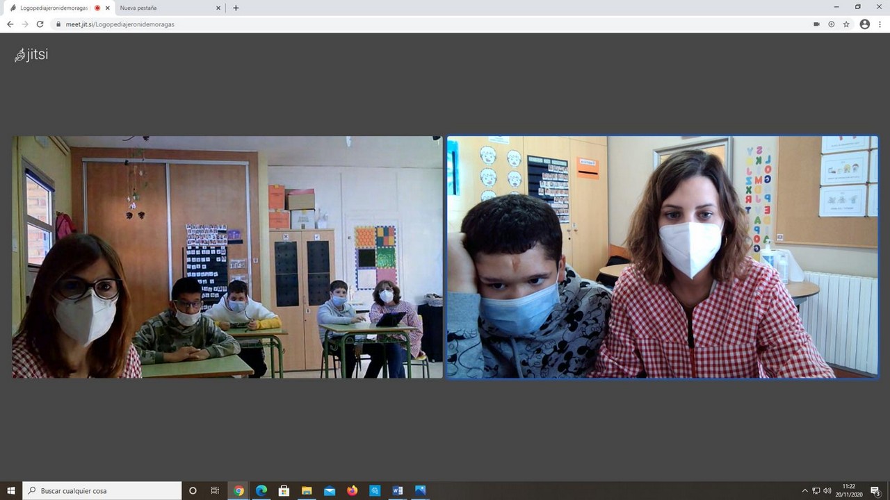The width and height of the screenshot is (890, 500).
Task: Open camera permission icon in address bar
Action: click(x=816, y=24)
